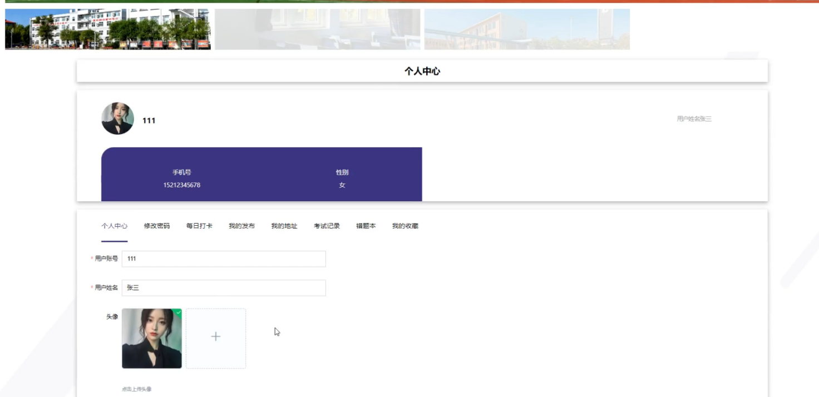The height and width of the screenshot is (397, 819).
Task: Select the first school building banner image
Action: (108, 29)
